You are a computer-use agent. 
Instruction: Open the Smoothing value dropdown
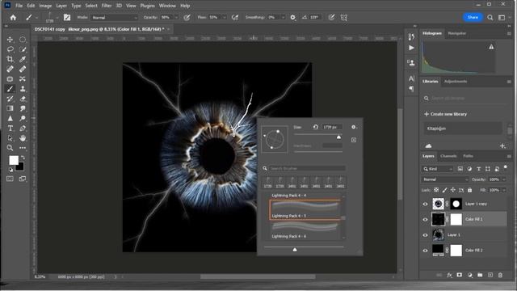(x=283, y=18)
